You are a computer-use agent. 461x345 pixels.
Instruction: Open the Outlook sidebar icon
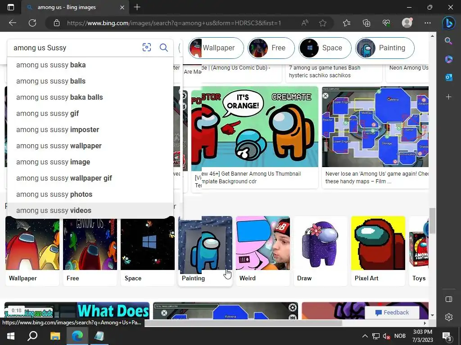(448, 77)
